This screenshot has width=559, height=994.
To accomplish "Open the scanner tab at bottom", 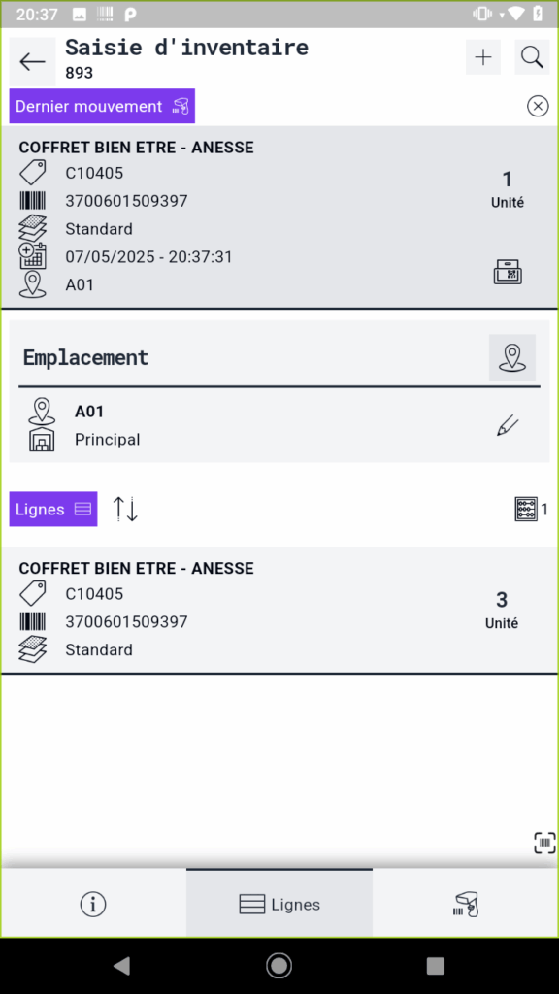I will pyautogui.click(x=466, y=904).
